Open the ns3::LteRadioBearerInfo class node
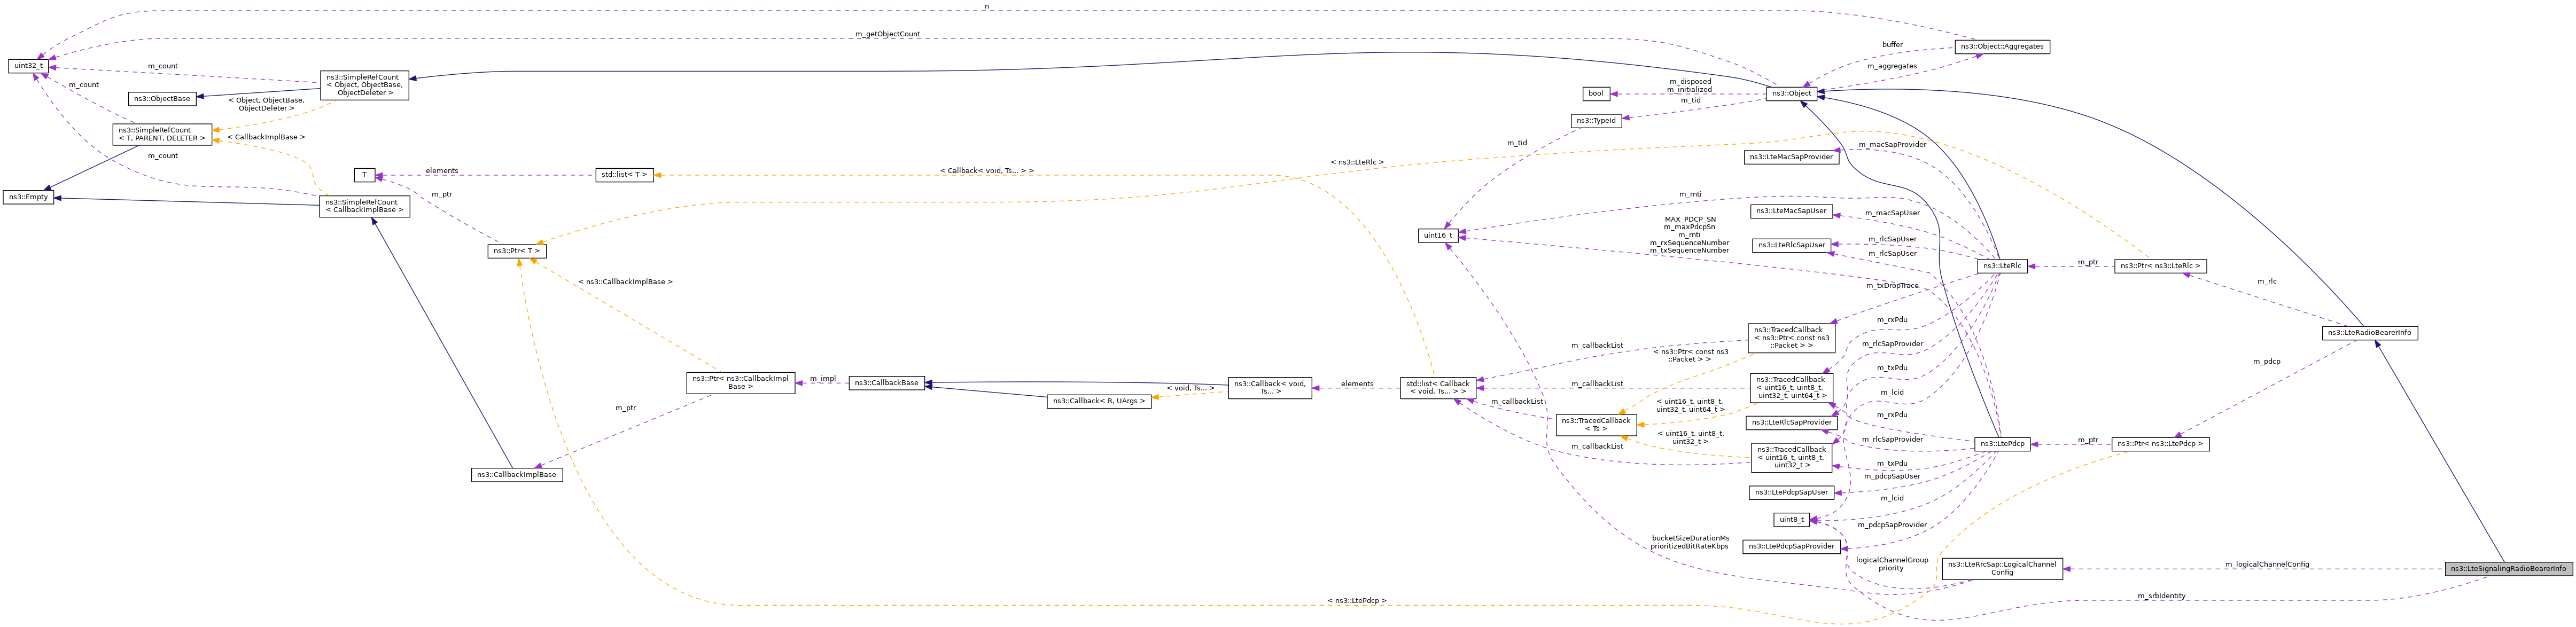This screenshot has height=627, width=2576. pos(2369,333)
